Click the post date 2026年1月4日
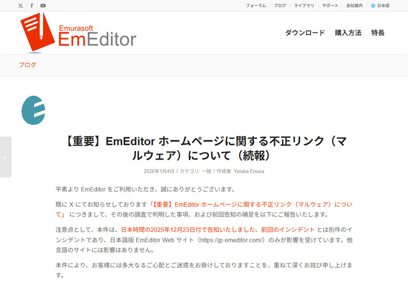 159,172
